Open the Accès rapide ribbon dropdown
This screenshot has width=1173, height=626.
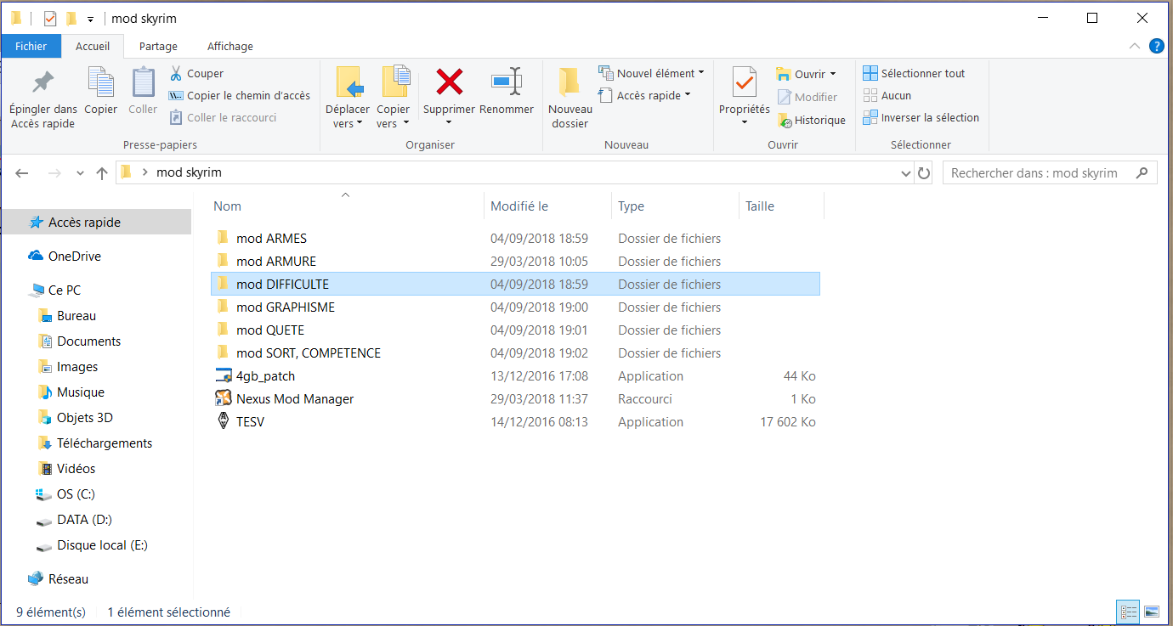(x=645, y=96)
